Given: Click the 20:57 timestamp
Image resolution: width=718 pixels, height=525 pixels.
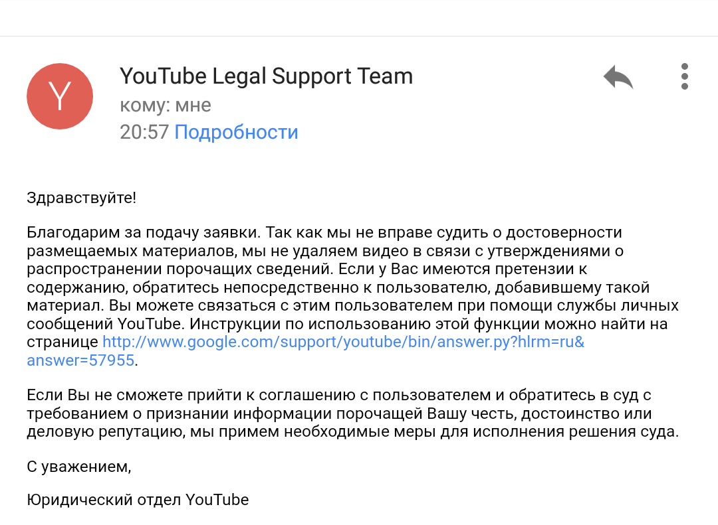Looking at the screenshot, I should [x=144, y=132].
